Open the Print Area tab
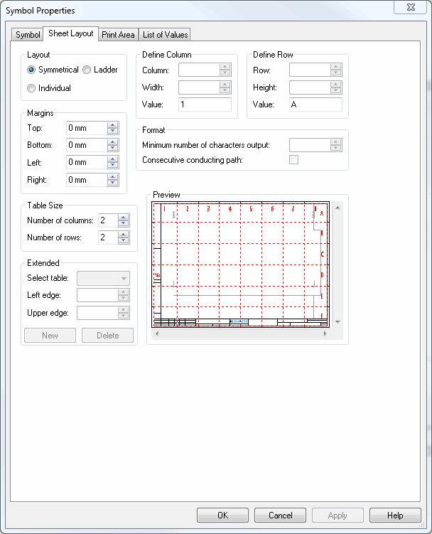This screenshot has width=432, height=534. 118,35
